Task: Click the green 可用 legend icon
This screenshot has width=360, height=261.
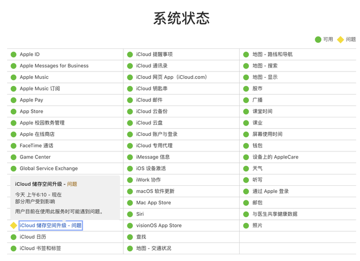Action: [318, 40]
